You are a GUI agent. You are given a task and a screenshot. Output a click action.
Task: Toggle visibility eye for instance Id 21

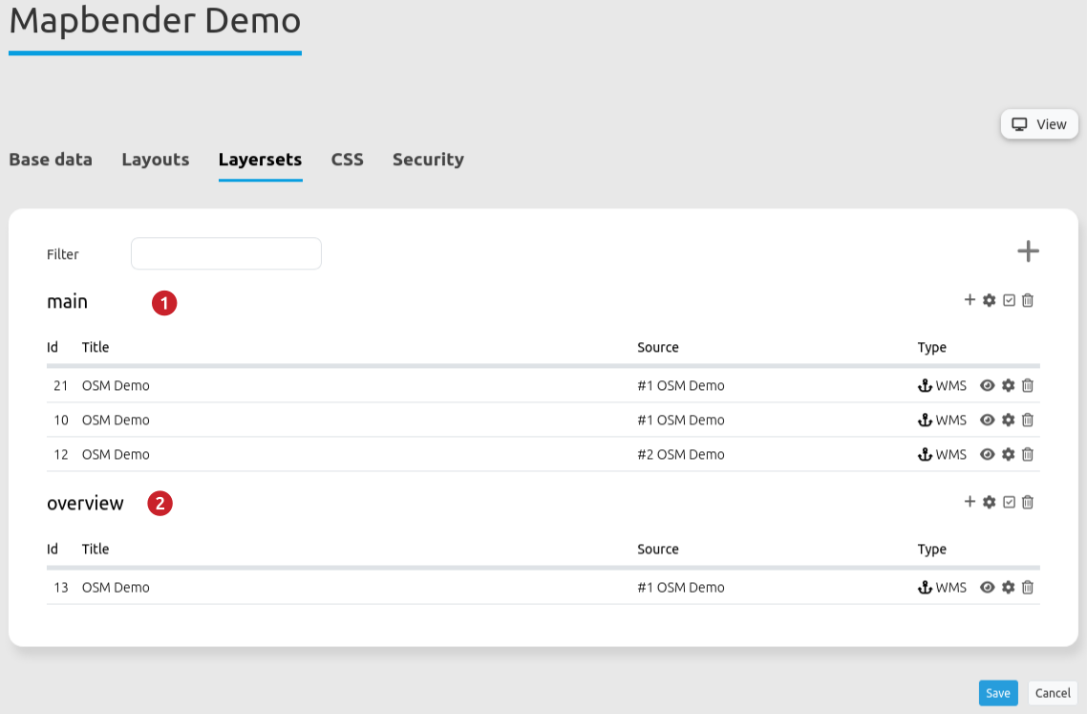(988, 386)
